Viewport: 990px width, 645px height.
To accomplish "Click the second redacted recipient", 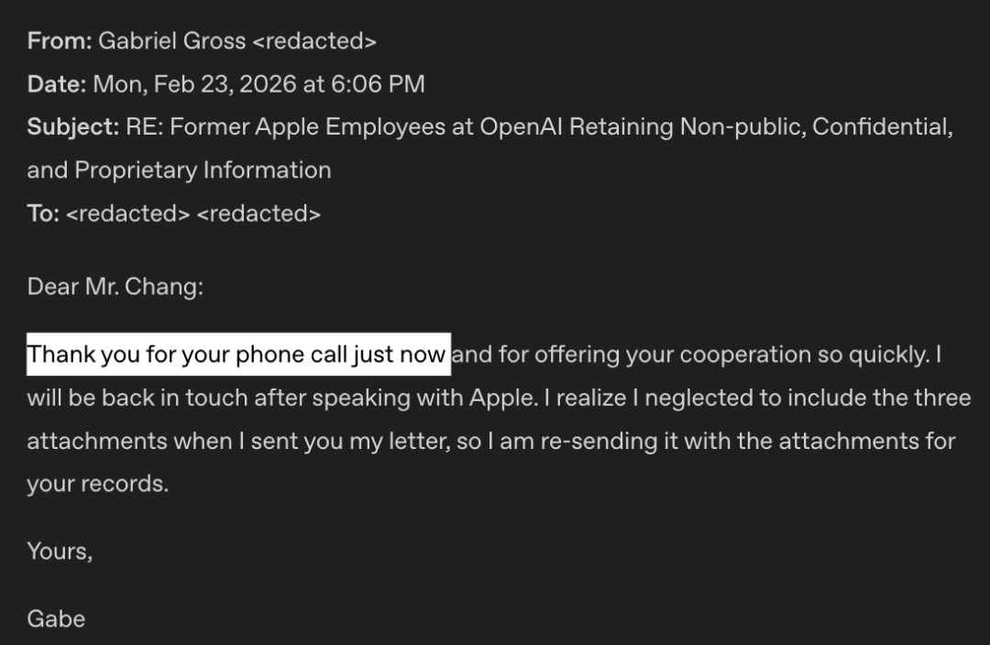I will pos(258,213).
